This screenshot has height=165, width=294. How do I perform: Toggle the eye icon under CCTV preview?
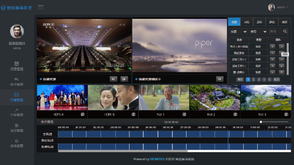click(113, 79)
